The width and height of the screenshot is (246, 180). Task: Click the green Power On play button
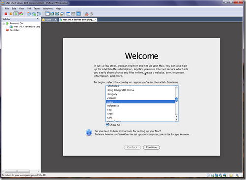tap(16, 14)
